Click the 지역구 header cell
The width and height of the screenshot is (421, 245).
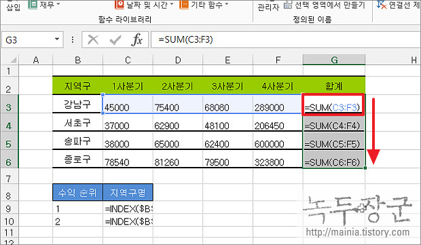(x=77, y=86)
